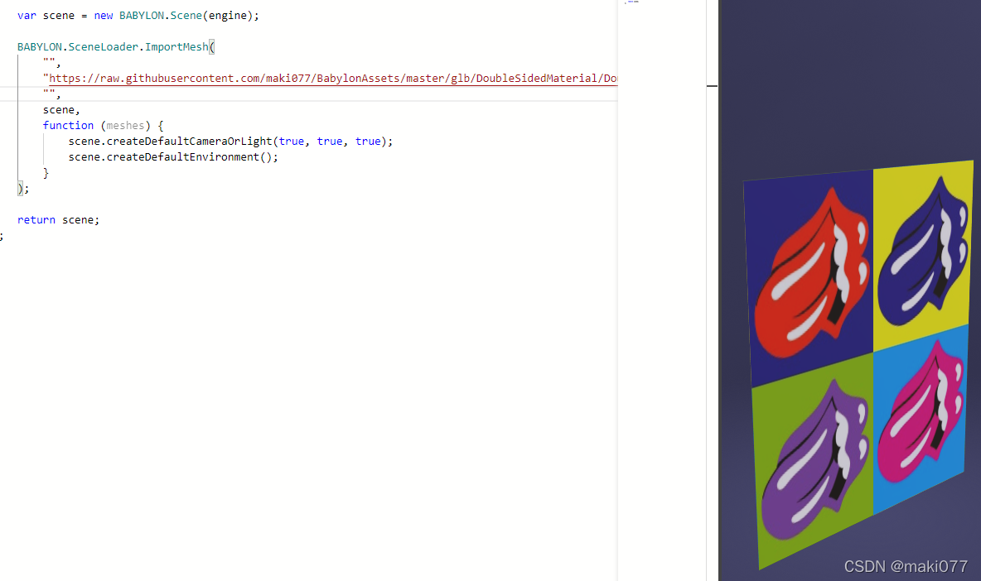This screenshot has height=581, width=981.
Task: Place cursor on the 'var' keyword
Action: (x=27, y=16)
